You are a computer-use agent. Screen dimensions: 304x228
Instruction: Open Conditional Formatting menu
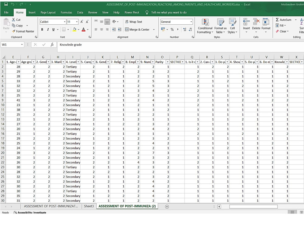[x=205, y=26]
